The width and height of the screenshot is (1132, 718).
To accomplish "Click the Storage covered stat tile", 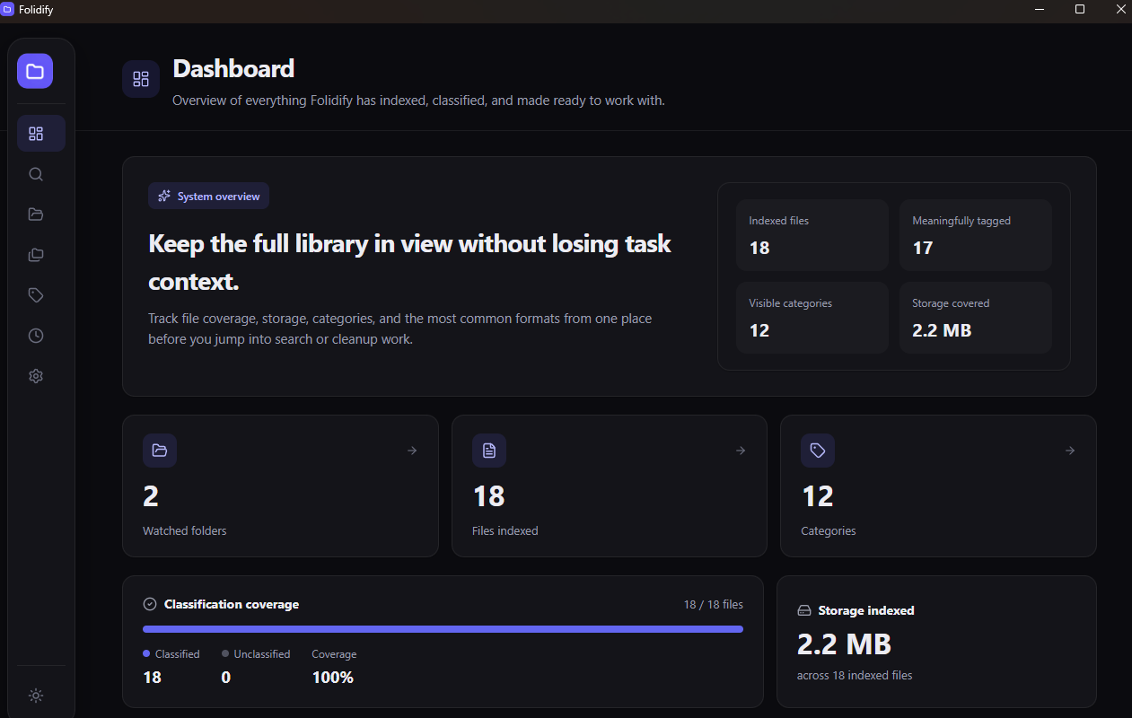I will [x=976, y=318].
